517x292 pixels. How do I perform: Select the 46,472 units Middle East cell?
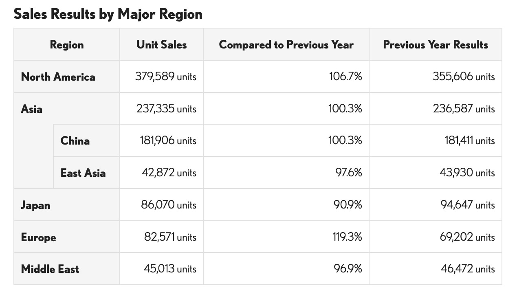[x=468, y=269]
